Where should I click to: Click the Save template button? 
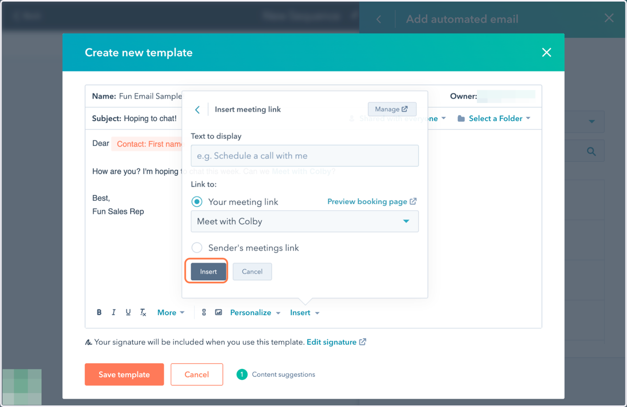click(x=124, y=374)
